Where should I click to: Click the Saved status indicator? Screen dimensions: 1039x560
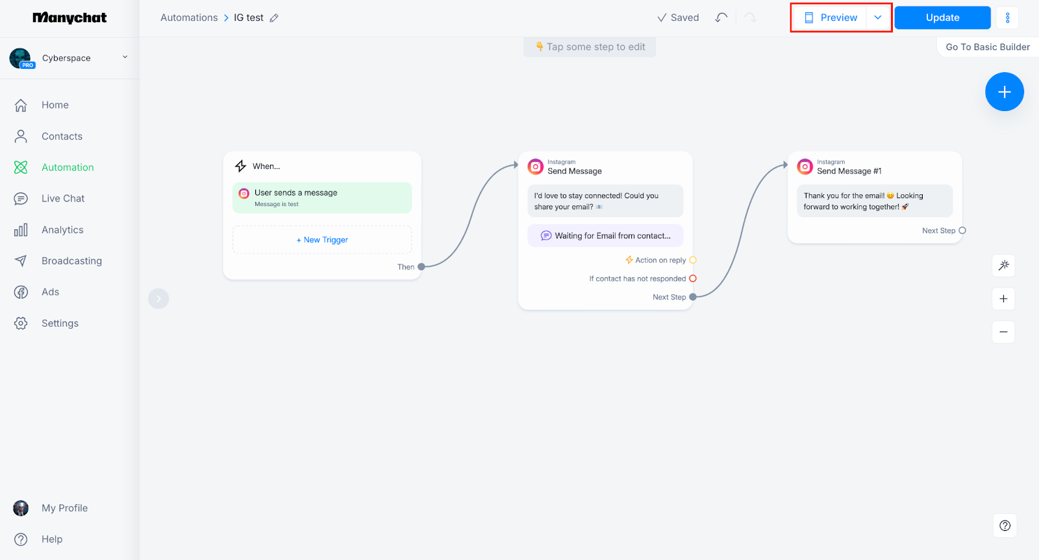point(678,18)
